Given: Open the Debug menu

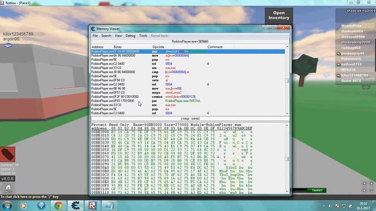Looking at the screenshot, I should pos(130,36).
